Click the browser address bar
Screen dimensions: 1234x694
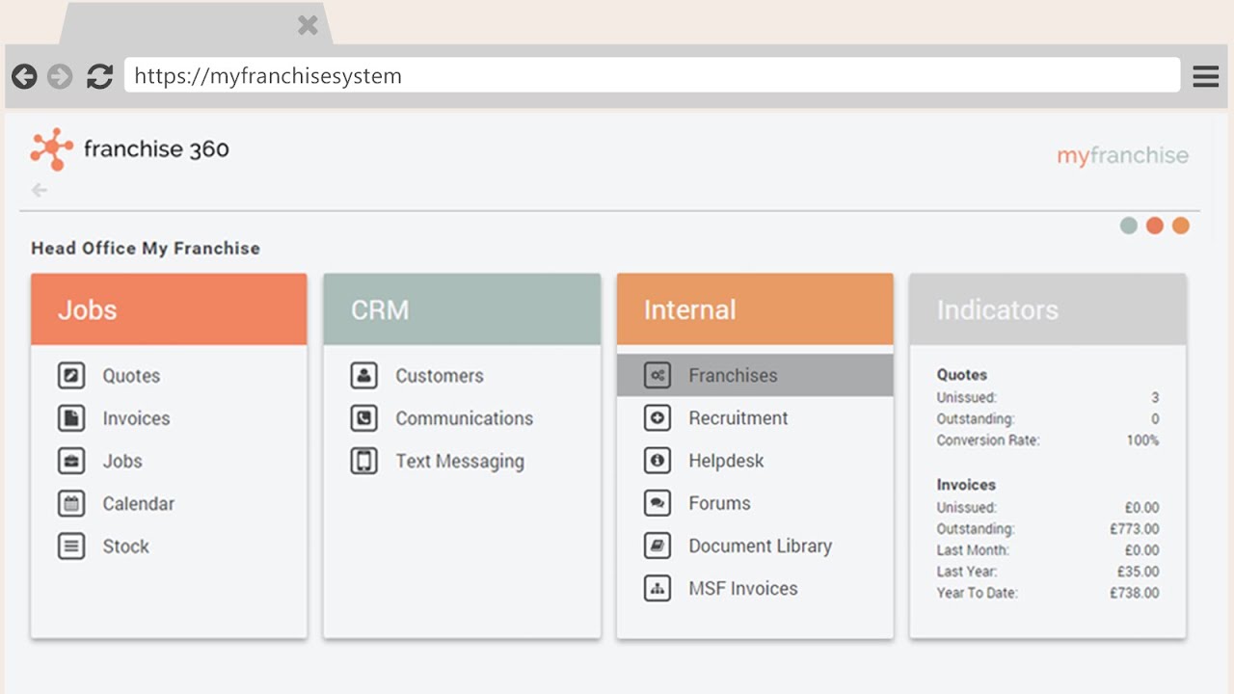coord(652,76)
